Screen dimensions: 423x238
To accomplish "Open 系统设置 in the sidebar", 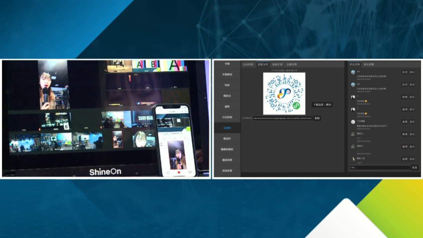I will click(x=227, y=171).
